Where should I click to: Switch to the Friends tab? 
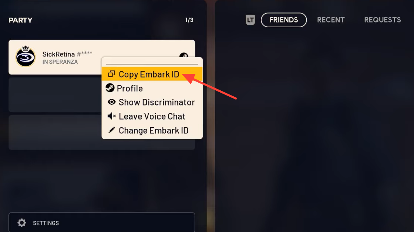pos(283,20)
